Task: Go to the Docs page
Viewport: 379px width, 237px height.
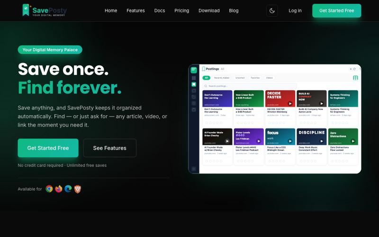Action: (160, 10)
